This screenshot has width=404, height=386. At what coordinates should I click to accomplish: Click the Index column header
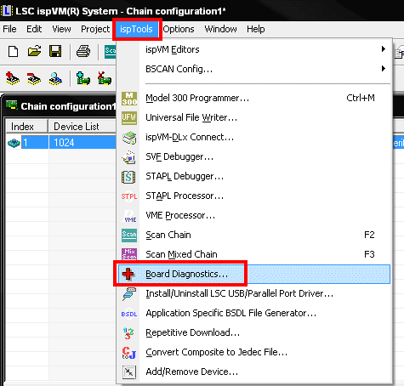(26, 127)
